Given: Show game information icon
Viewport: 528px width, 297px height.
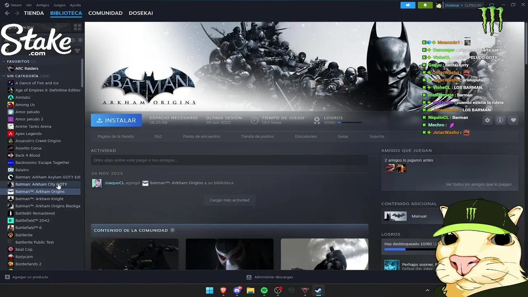Looking at the screenshot, I should tap(500, 120).
